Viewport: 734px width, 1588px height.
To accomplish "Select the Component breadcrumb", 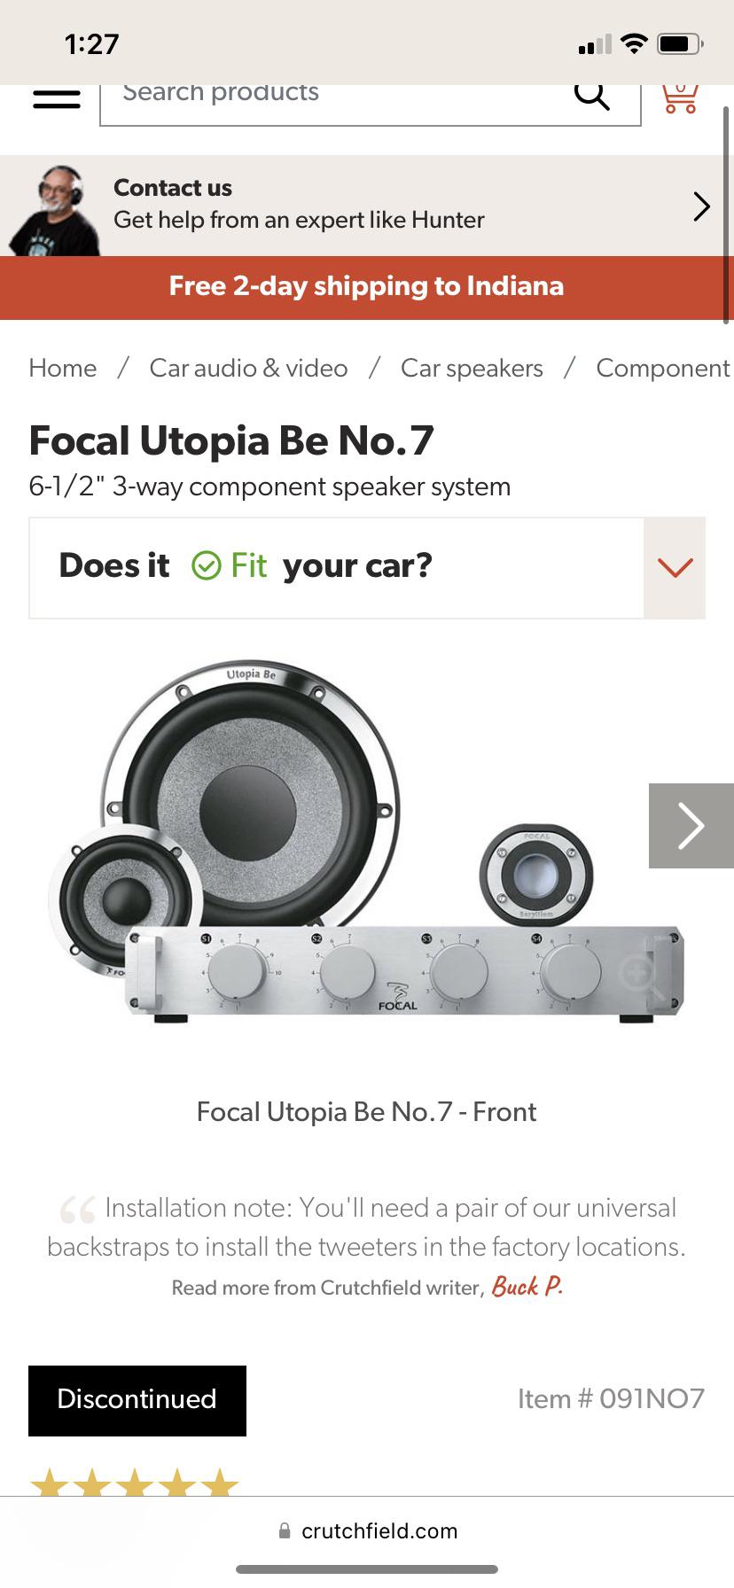I will (663, 368).
